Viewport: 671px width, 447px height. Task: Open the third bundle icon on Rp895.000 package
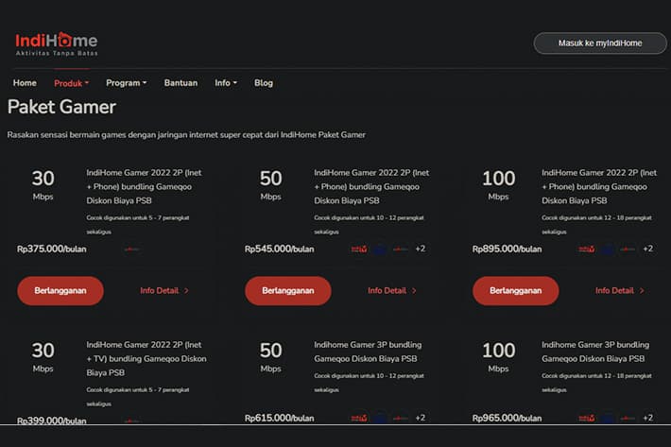628,249
